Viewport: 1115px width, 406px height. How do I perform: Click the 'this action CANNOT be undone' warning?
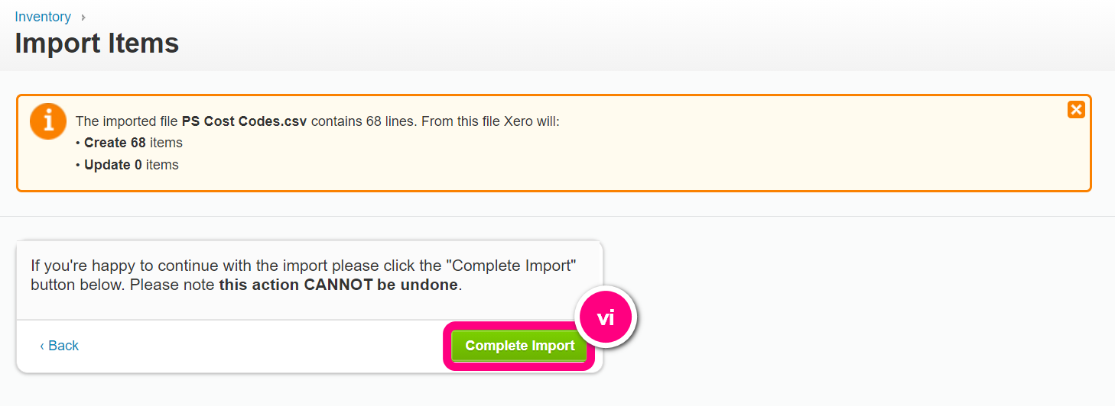tap(339, 285)
